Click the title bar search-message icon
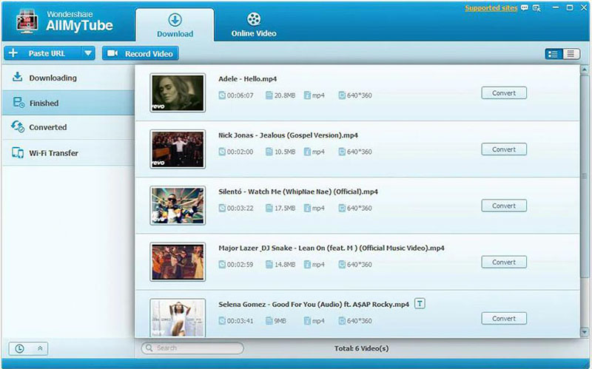592x369 pixels. [536, 8]
